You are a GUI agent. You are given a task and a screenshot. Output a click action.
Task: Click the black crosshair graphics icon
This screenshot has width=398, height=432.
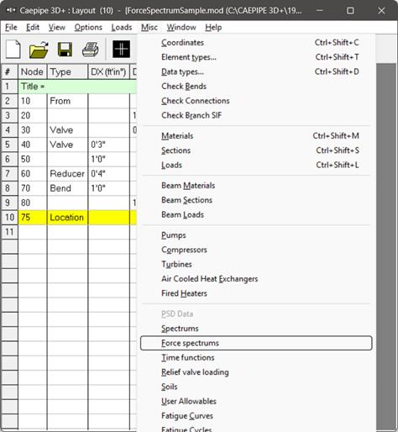(121, 50)
